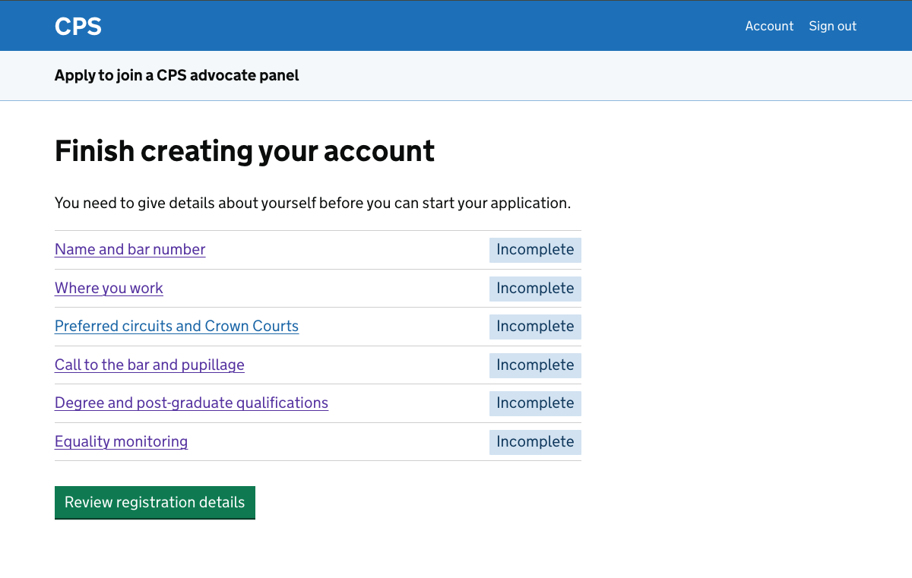Click the Incomplete tag for Preferred circuits and Crown Courts
The height and width of the screenshot is (578, 912).
(535, 326)
